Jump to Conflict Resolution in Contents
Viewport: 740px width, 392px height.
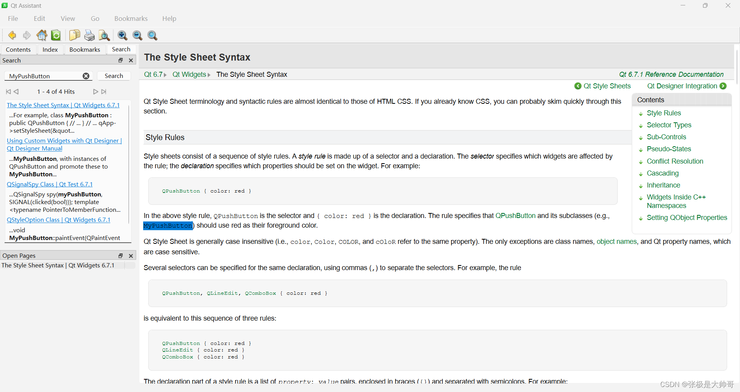pyautogui.click(x=675, y=161)
